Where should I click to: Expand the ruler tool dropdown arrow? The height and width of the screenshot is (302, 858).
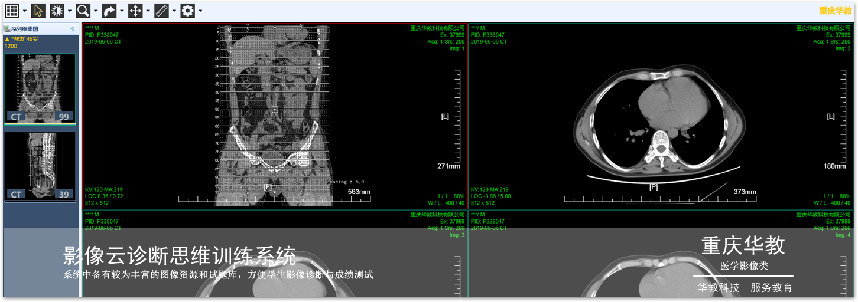pos(174,11)
